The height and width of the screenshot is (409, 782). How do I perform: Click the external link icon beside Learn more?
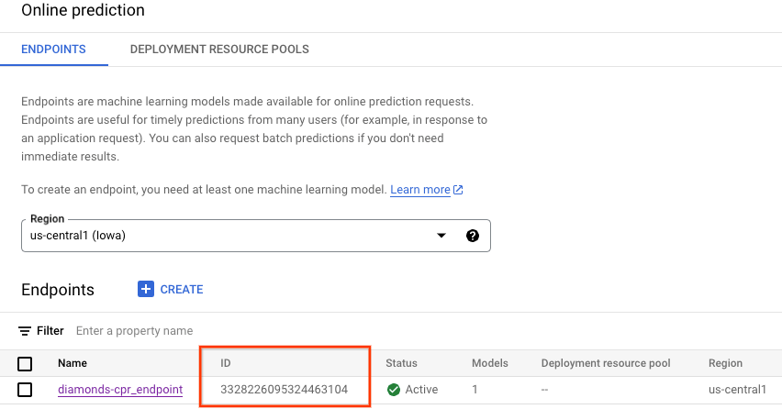click(x=458, y=190)
